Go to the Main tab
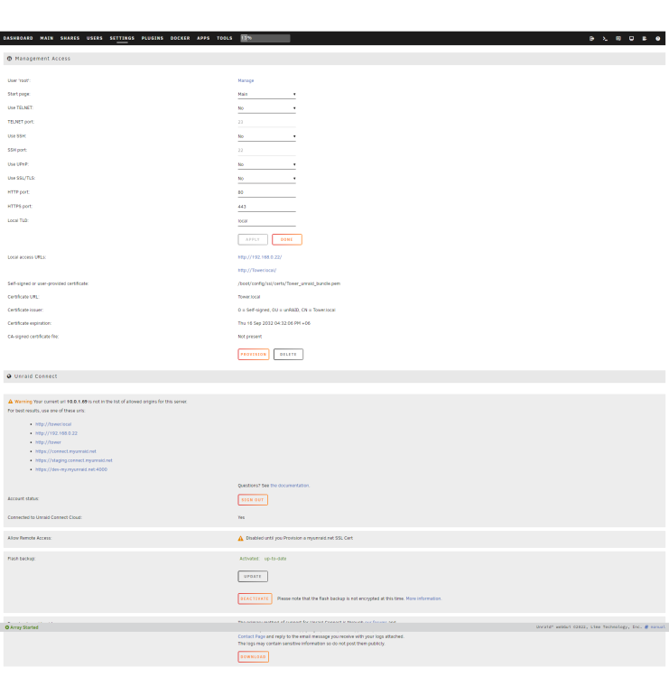 point(47,39)
